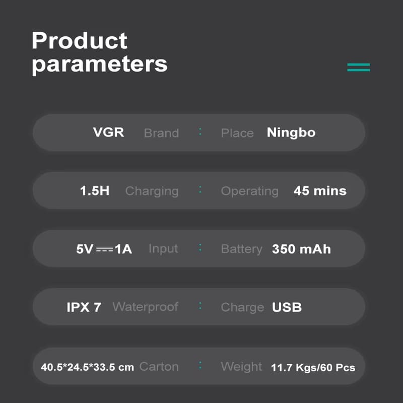Screen dimensions: 403x403
Task: Click the 5V 1A input value
Action: pyautogui.click(x=104, y=249)
